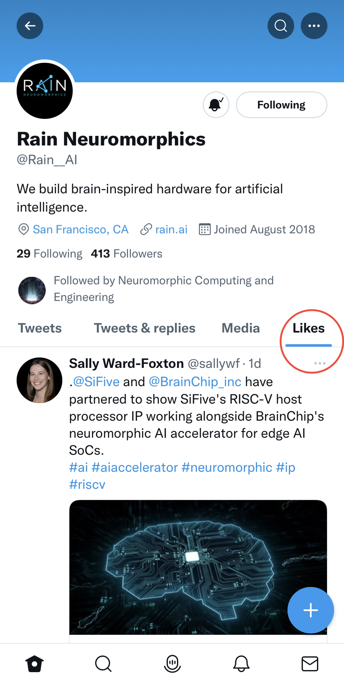Viewport: 344px width, 695px height.
Task: Toggle the Following button
Action: 281,105
